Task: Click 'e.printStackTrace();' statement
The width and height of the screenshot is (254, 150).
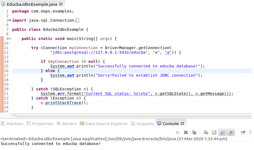Action: click(64, 103)
